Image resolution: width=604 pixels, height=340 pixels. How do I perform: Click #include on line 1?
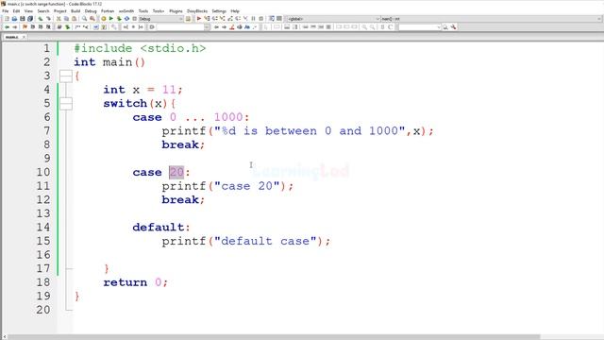103,48
